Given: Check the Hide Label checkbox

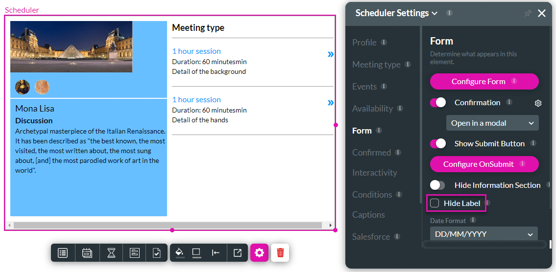Looking at the screenshot, I should point(435,203).
